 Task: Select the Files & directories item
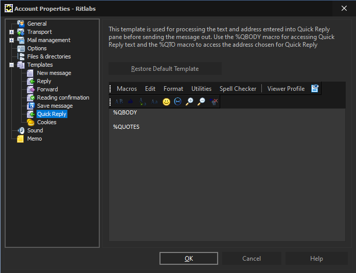click(x=49, y=56)
